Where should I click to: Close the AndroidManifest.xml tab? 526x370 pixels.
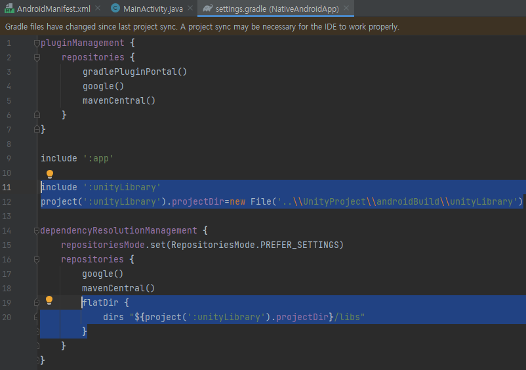pyautogui.click(x=98, y=8)
